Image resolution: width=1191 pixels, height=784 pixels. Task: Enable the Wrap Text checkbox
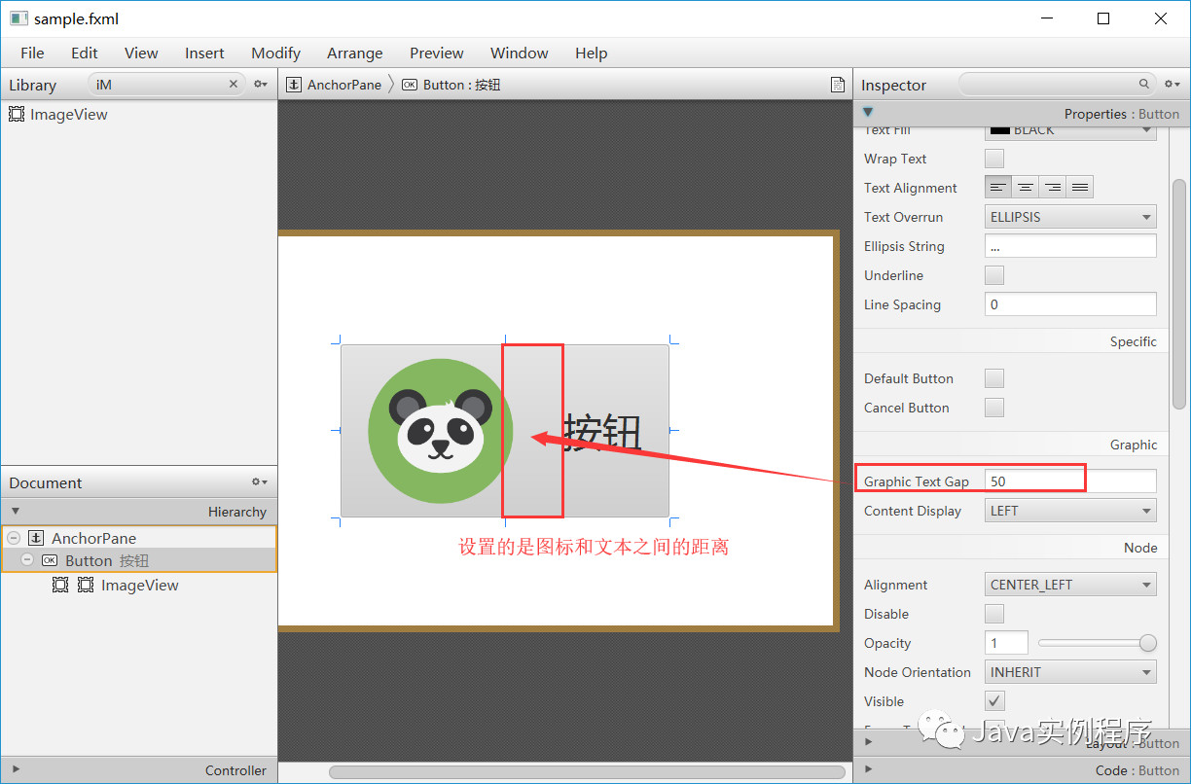pyautogui.click(x=993, y=158)
